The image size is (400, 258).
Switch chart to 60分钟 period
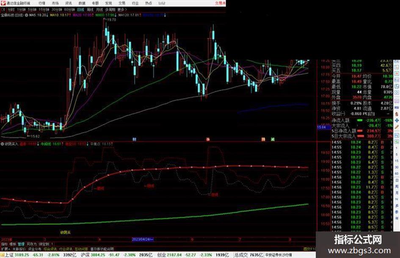tap(69, 9)
